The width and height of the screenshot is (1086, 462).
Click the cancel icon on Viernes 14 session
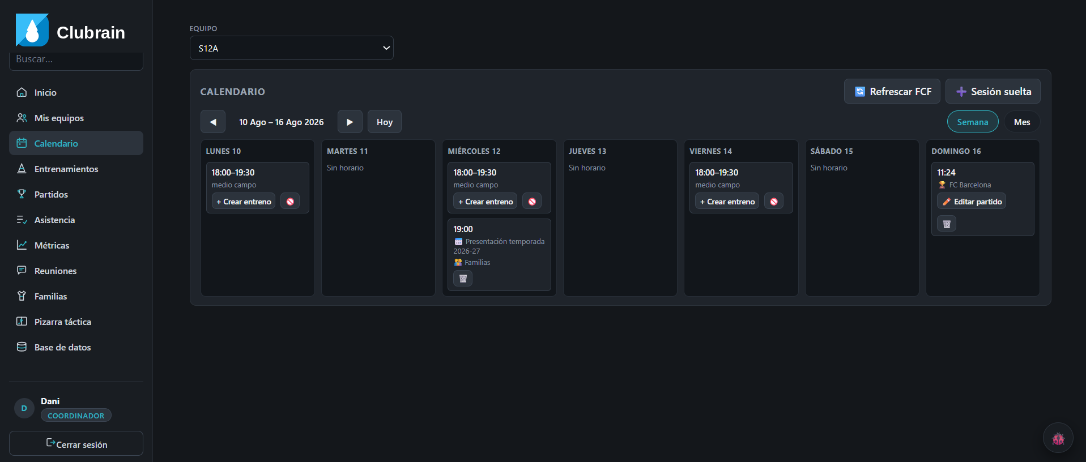click(x=774, y=202)
